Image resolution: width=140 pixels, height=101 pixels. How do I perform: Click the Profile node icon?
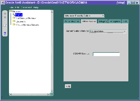coord(14,15)
